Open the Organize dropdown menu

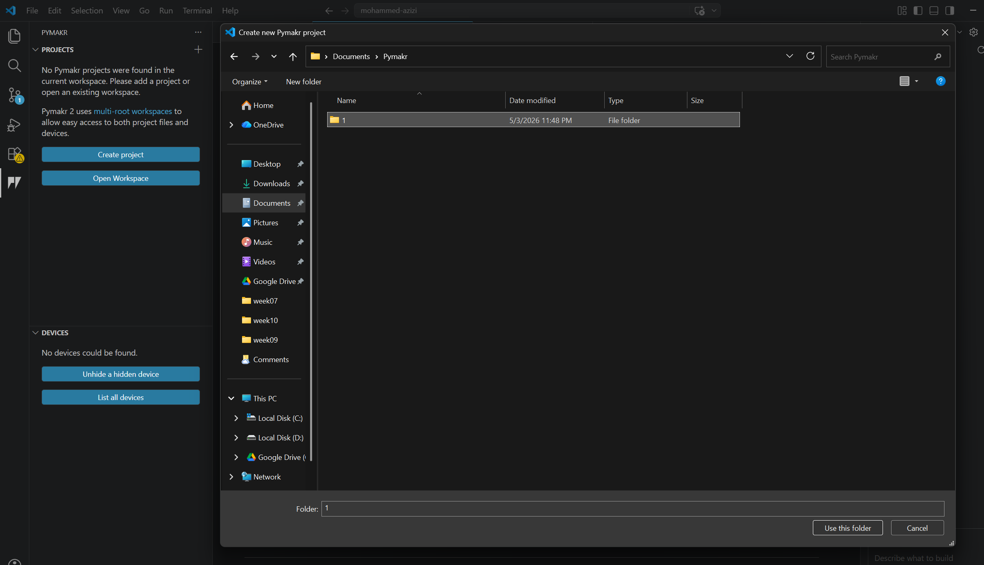click(x=250, y=81)
